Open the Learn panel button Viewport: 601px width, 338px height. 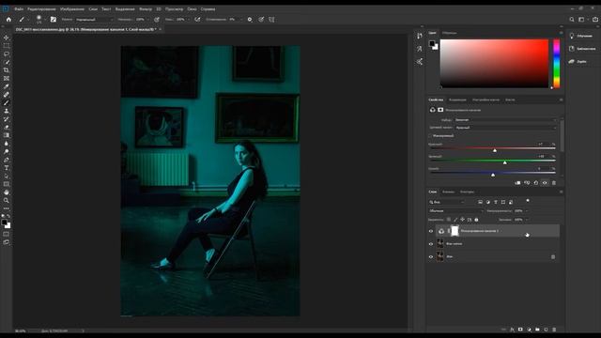(x=581, y=36)
